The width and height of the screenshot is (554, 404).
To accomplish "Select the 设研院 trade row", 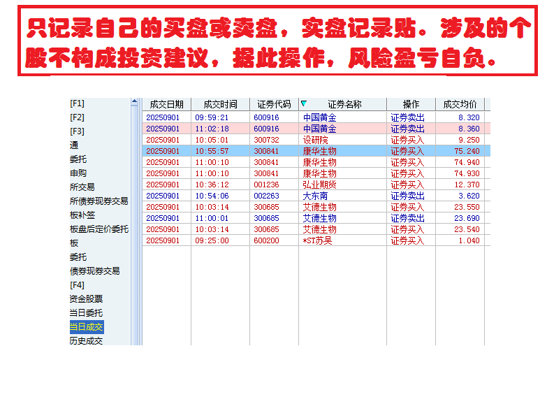I will pyautogui.click(x=316, y=140).
